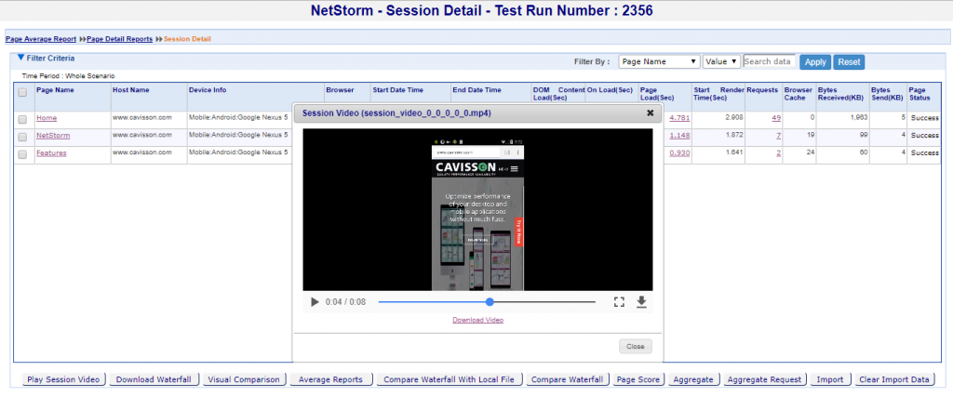Screen dimensions: 953x397
Task: Reset the filter
Action: [x=849, y=62]
